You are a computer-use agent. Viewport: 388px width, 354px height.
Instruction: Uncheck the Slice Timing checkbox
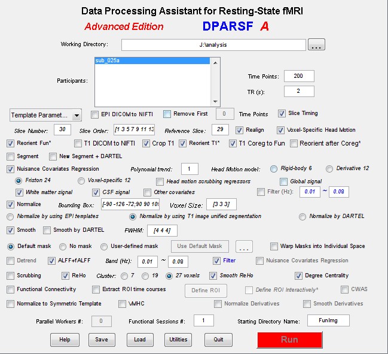(282, 114)
